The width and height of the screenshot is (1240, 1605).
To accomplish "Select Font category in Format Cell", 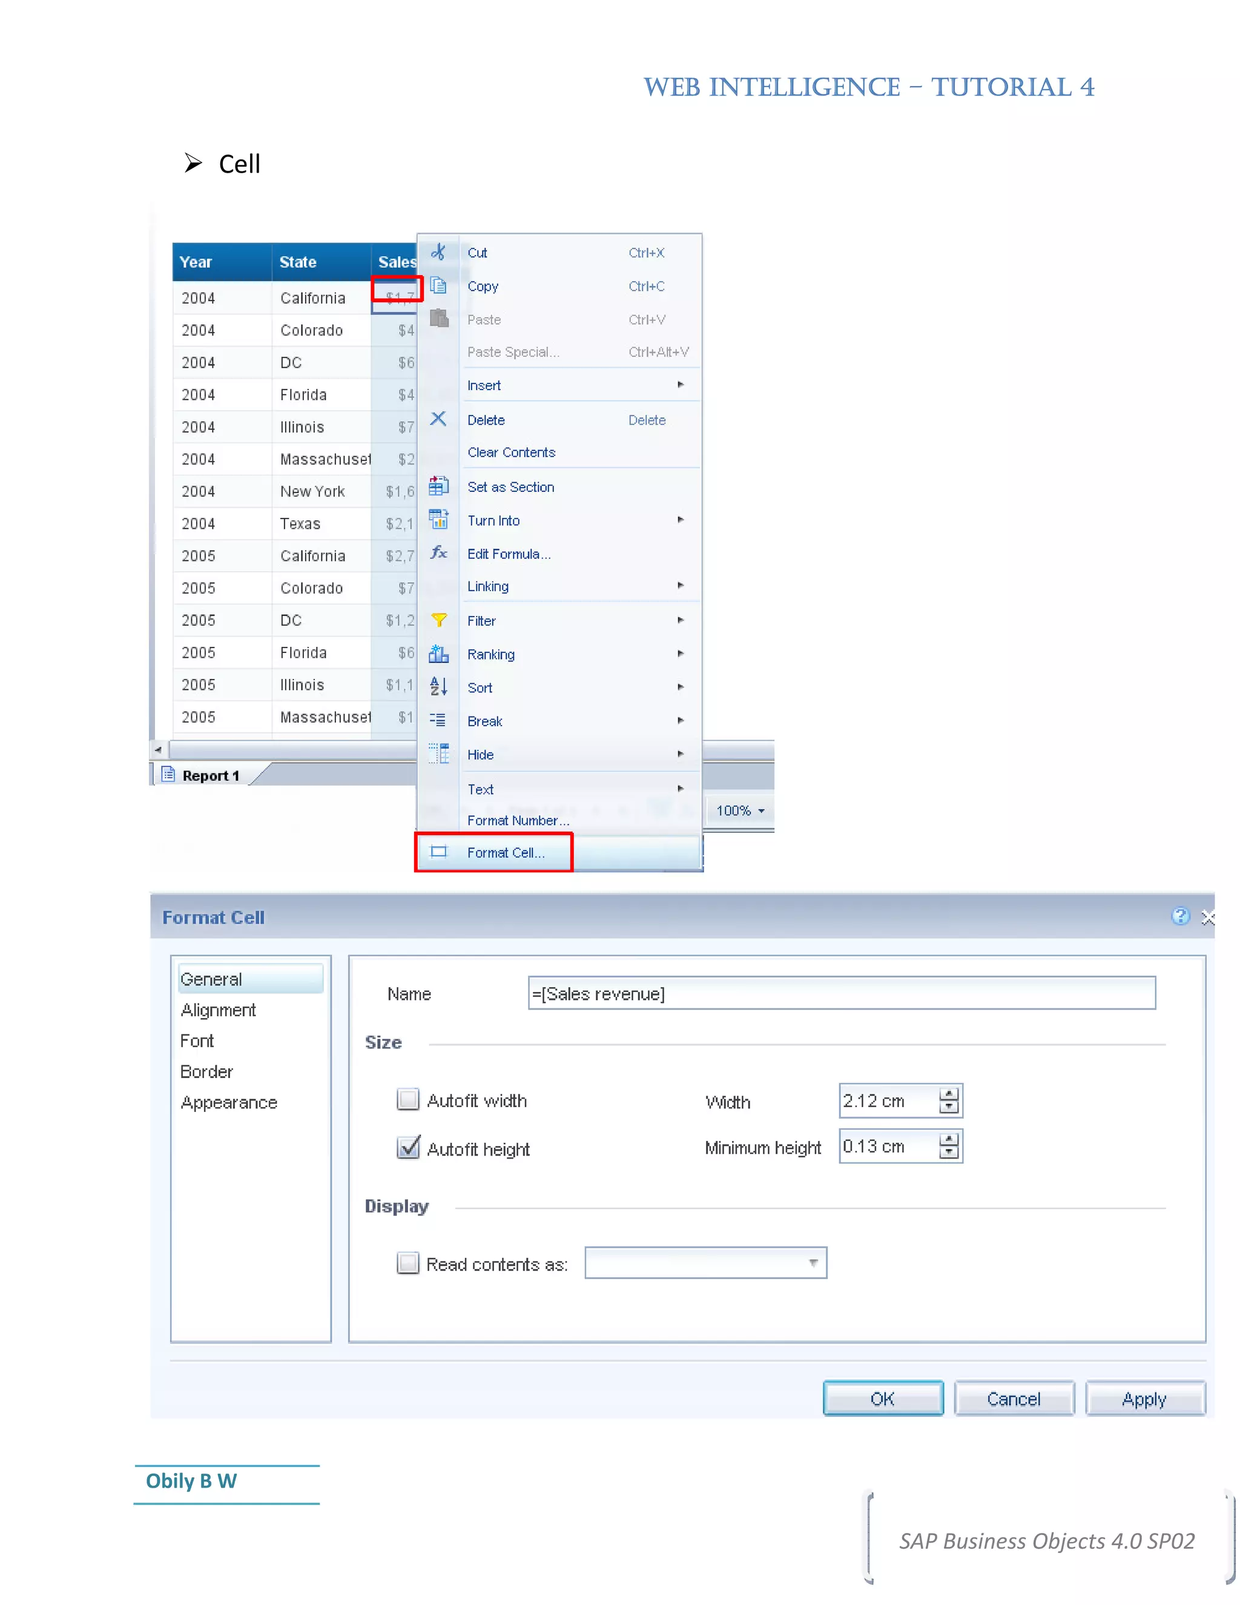I will 197,1041.
